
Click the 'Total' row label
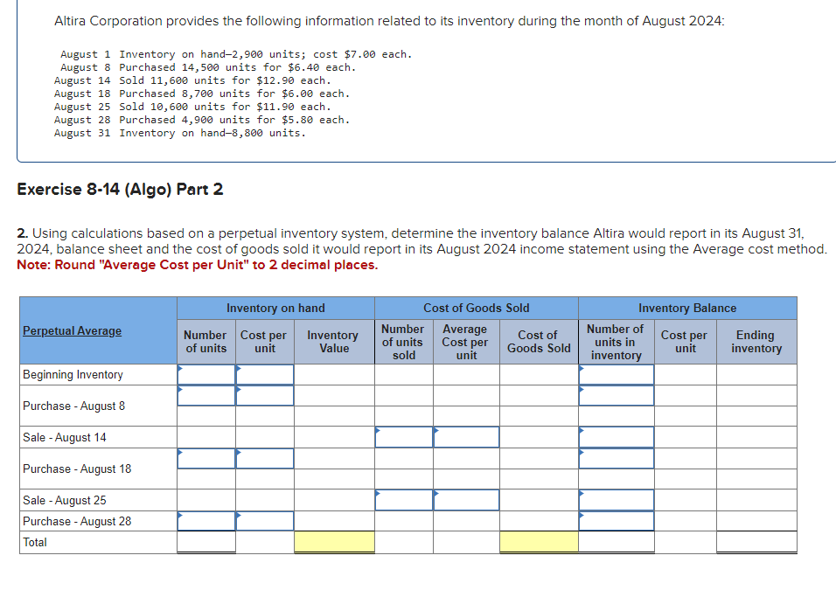point(35,542)
